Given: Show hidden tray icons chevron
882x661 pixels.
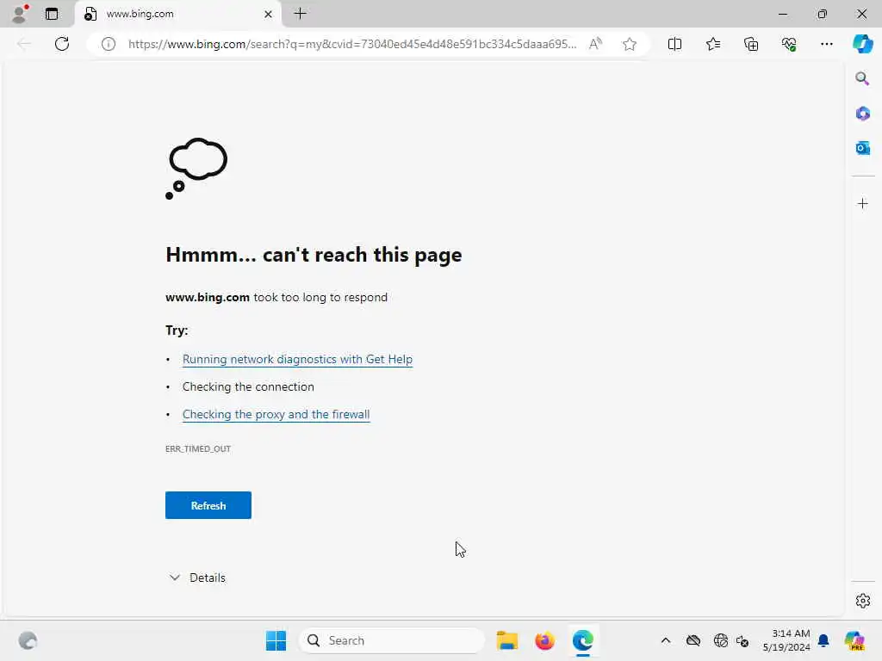Looking at the screenshot, I should click(x=666, y=640).
